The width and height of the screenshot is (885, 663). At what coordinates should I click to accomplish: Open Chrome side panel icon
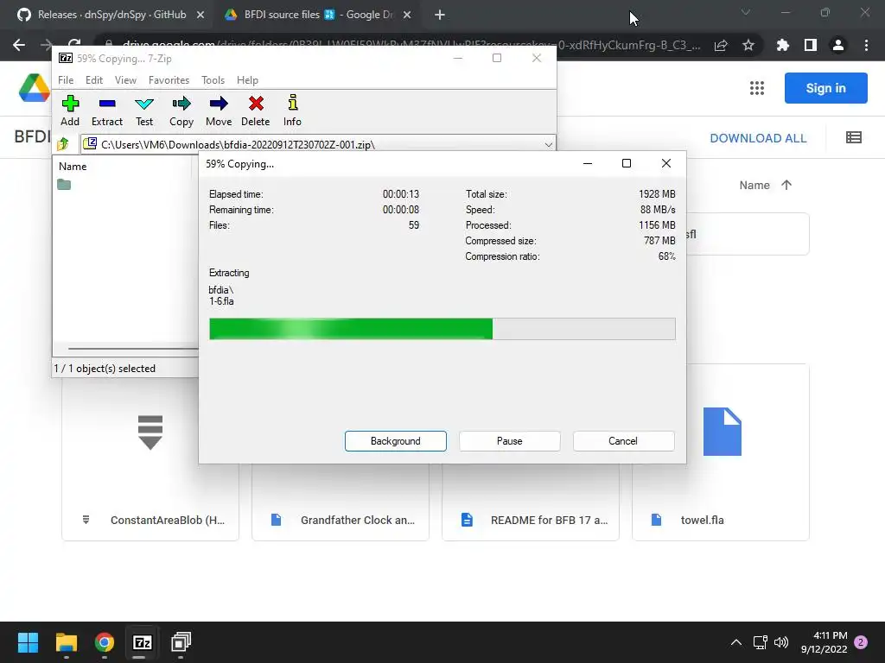pos(811,45)
